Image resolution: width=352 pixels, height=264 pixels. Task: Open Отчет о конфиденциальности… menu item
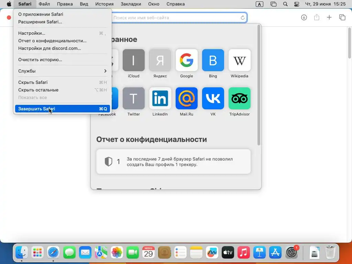coord(63,41)
